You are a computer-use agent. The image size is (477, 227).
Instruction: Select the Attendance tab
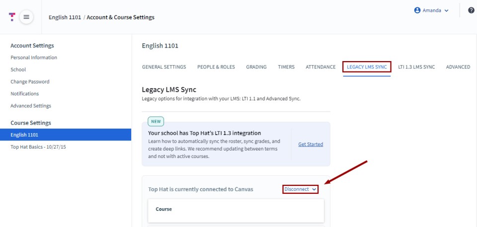[x=320, y=67]
